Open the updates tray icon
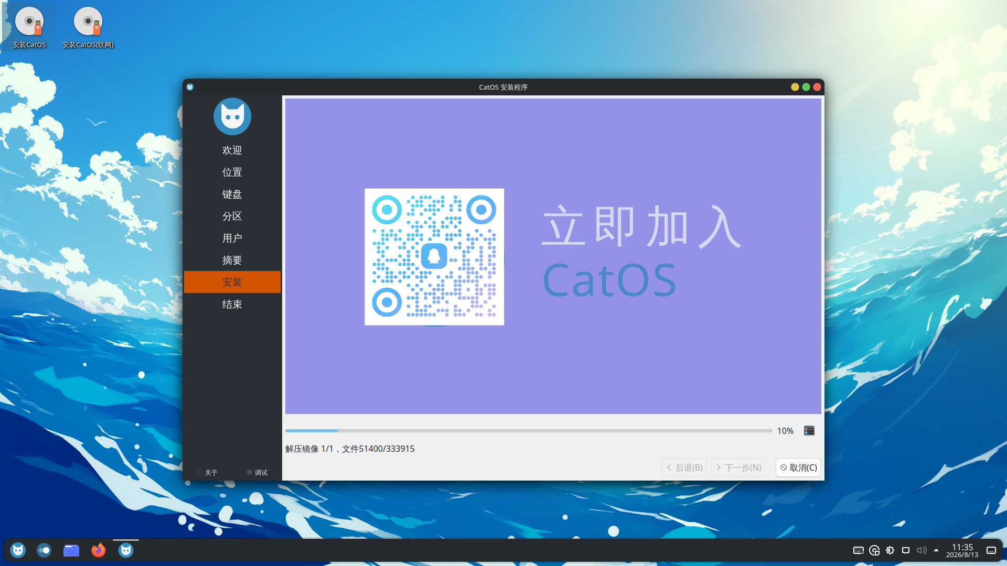This screenshot has width=1007, height=566. click(x=874, y=550)
